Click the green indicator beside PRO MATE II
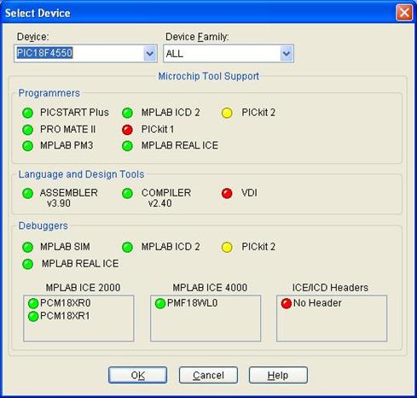 (x=27, y=130)
